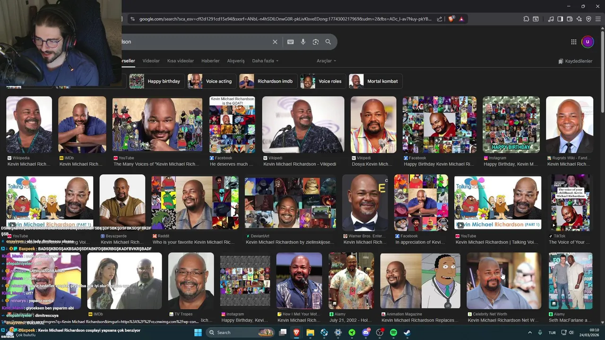Image resolution: width=605 pixels, height=340 pixels.
Task: Open Brave Wallet icon
Action: coord(570,19)
